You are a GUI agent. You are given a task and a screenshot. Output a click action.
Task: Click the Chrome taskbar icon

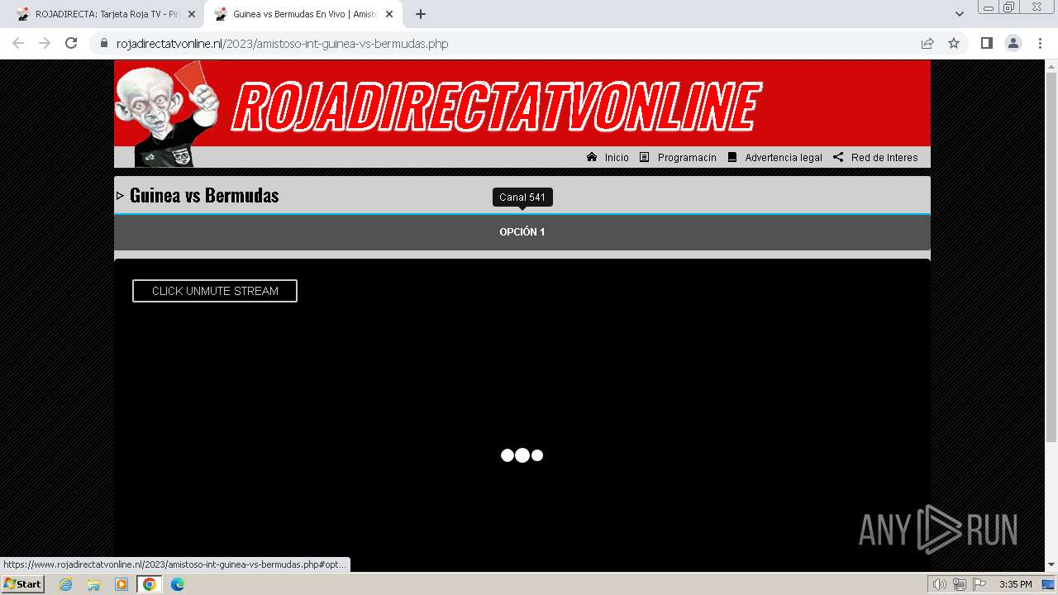149,584
